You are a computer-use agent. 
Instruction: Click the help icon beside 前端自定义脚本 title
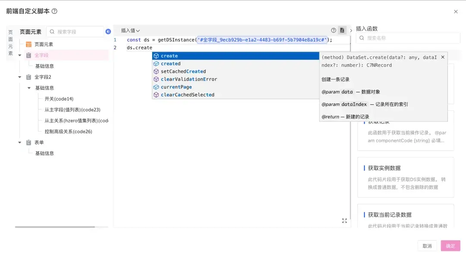coord(54,11)
